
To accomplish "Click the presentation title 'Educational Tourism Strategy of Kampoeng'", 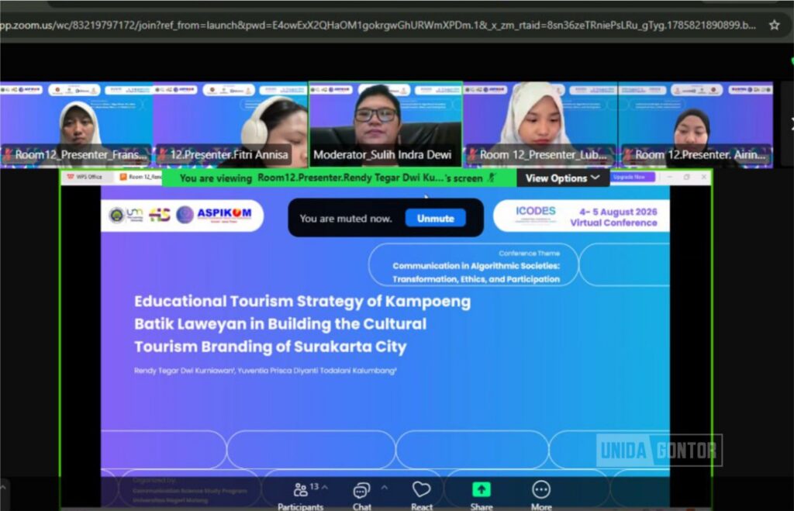I will [x=302, y=302].
